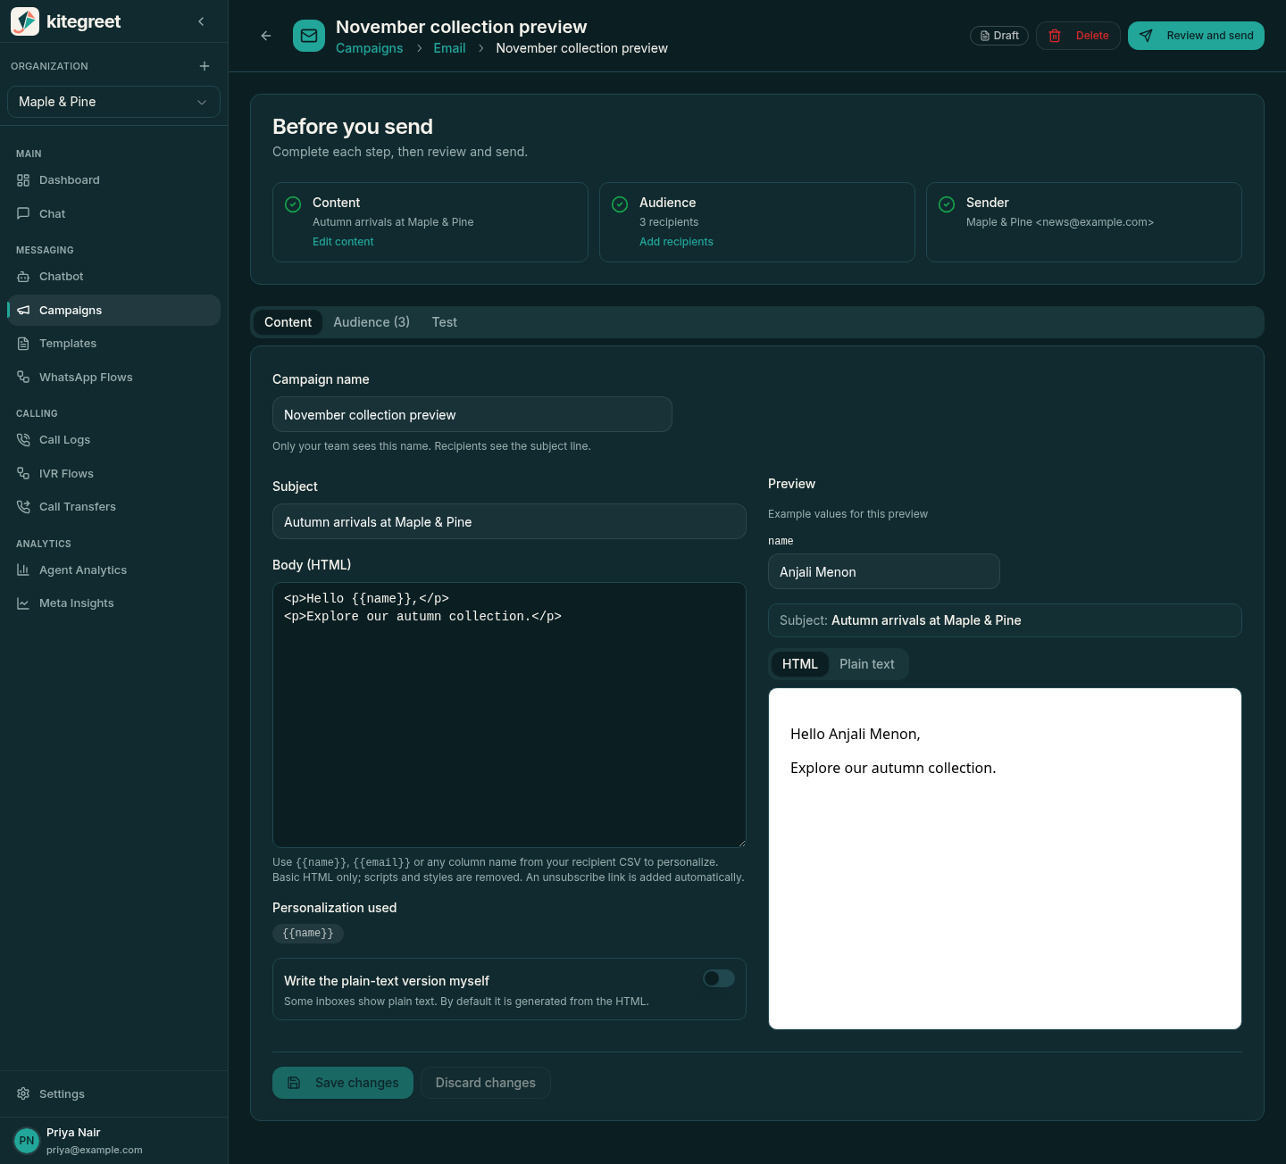Open Chat in the sidebar
1286x1164 pixels.
click(x=113, y=214)
